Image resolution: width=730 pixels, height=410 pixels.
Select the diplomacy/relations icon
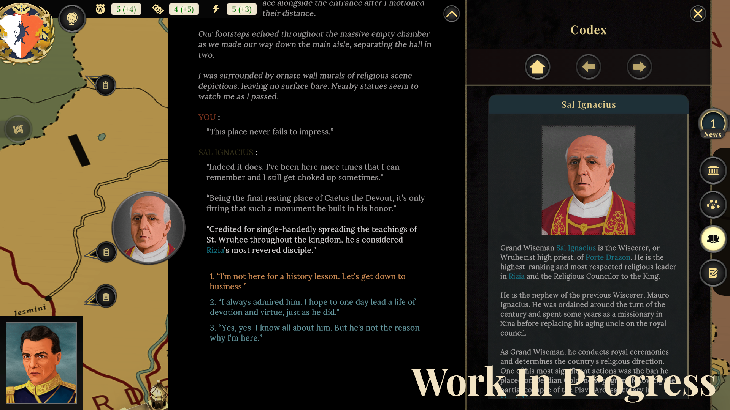(x=713, y=204)
